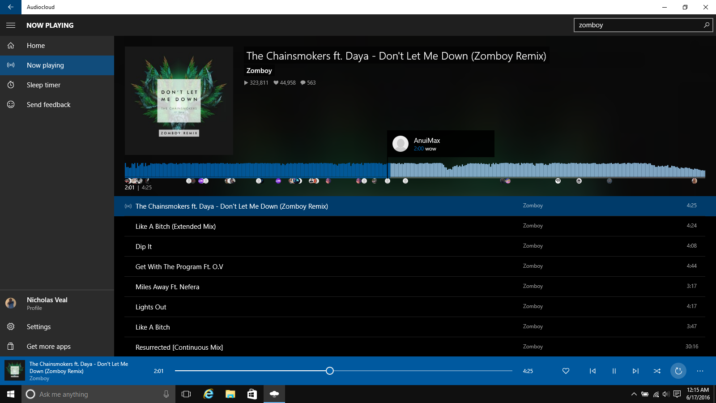Open Get more apps
716x403 pixels.
pos(57,347)
